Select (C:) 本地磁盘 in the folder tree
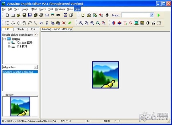 coord(24,43)
